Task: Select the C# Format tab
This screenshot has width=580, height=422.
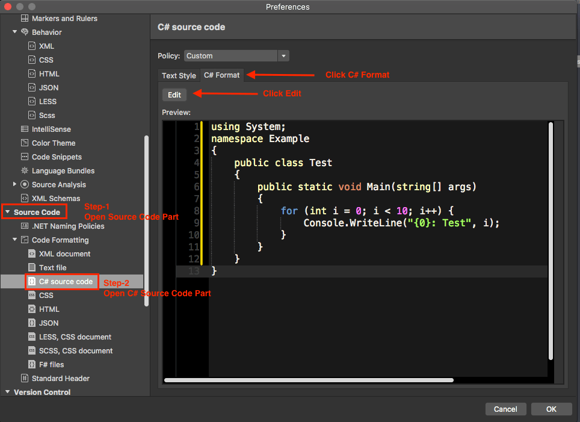Action: tap(221, 75)
